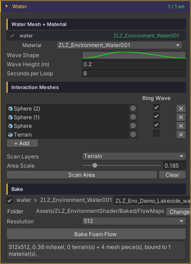Viewport: 191px width, 264px height.
Task: Remove Sphere mesh with its X icon
Action: (x=181, y=126)
